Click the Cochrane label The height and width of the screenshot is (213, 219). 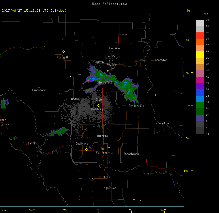point(82,144)
